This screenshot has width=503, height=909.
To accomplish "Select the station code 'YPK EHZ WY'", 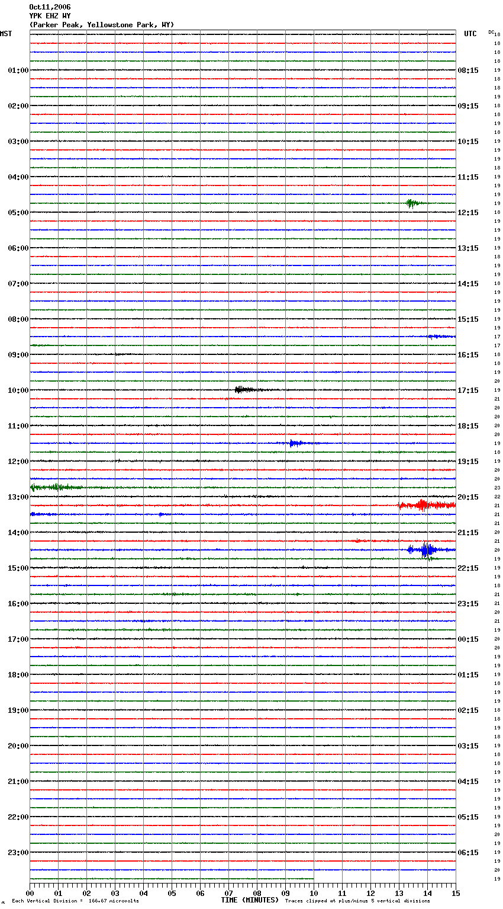I will pyautogui.click(x=50, y=16).
